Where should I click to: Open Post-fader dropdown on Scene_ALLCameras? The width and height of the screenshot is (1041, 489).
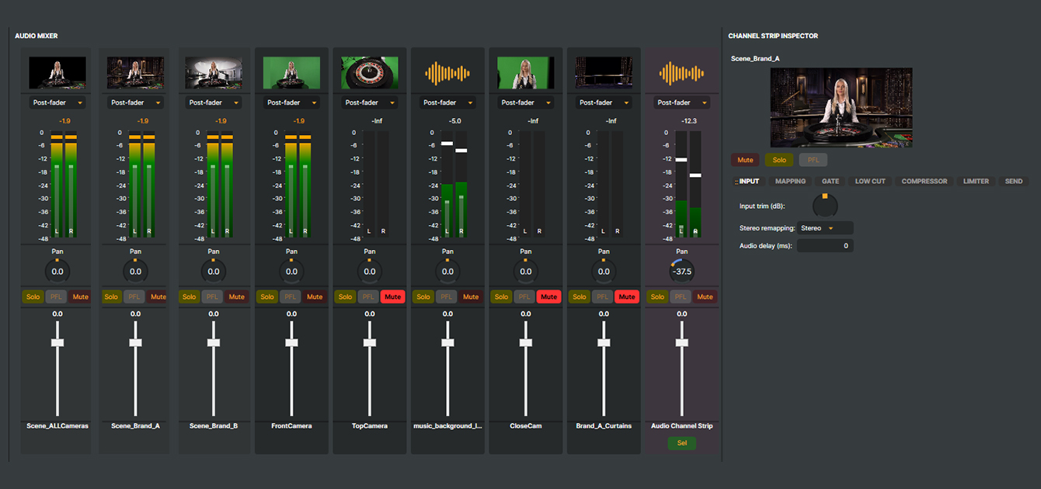click(x=57, y=102)
